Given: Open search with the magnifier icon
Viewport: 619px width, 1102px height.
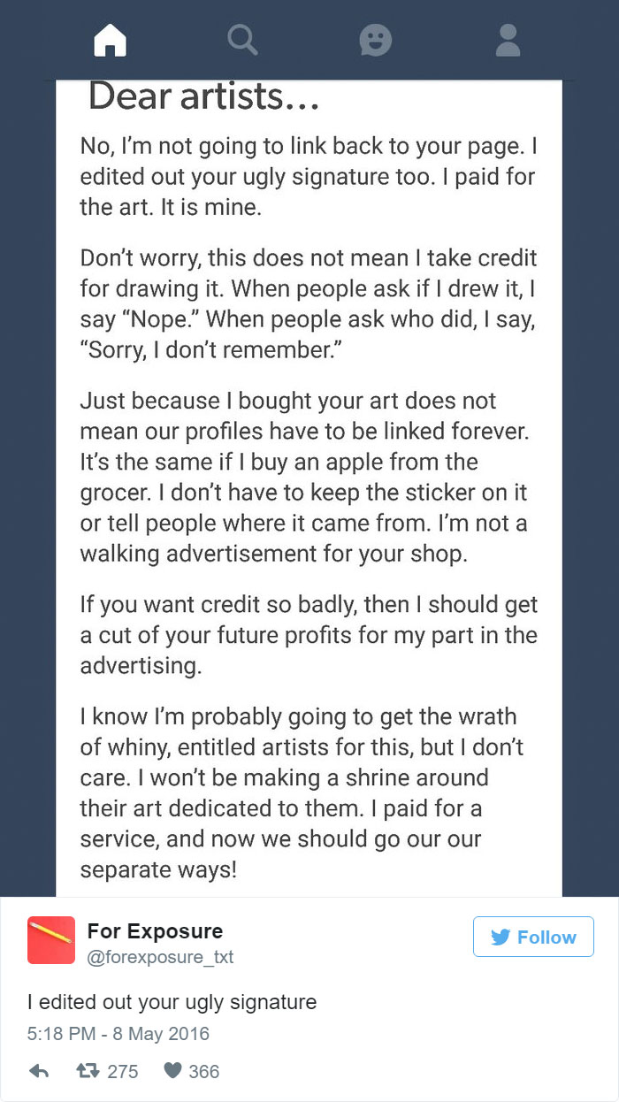Looking at the screenshot, I should 242,40.
